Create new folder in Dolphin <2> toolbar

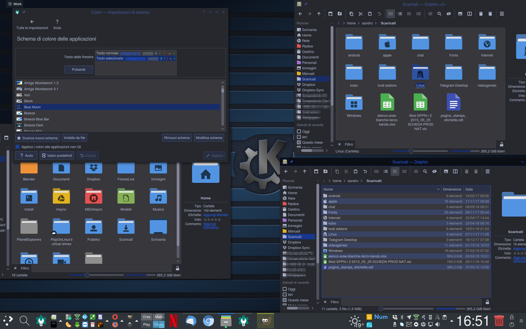click(340, 14)
